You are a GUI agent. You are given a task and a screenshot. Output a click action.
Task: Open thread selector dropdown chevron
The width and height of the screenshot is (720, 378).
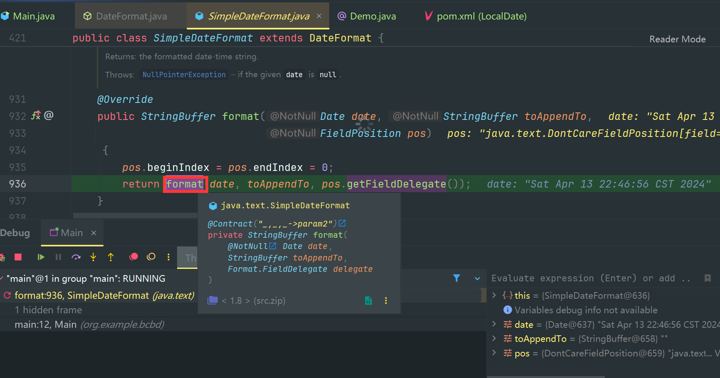click(x=477, y=278)
